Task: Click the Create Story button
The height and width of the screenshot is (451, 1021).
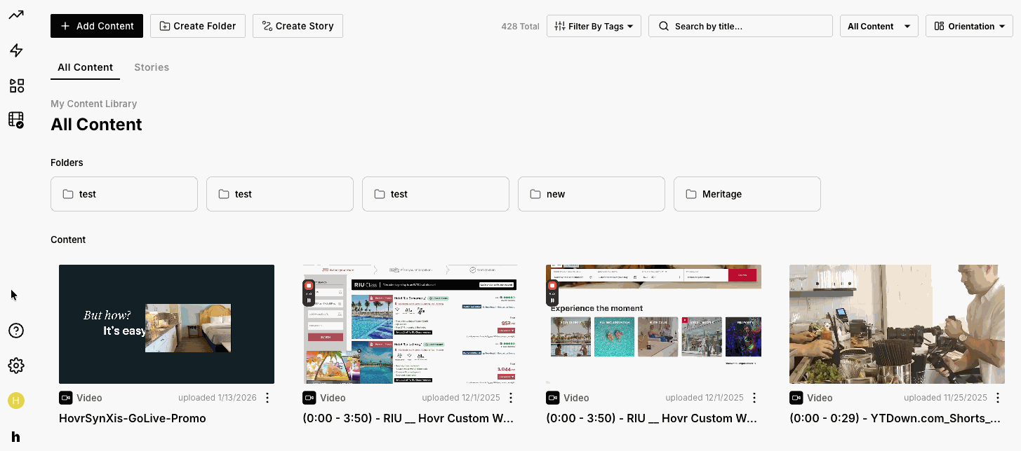Action: [298, 26]
